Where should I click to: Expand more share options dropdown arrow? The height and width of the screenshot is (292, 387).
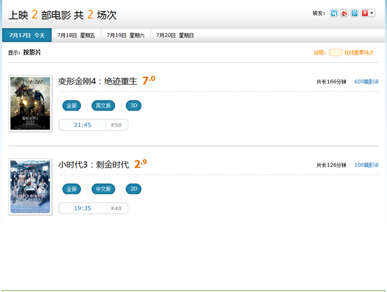[x=372, y=13]
